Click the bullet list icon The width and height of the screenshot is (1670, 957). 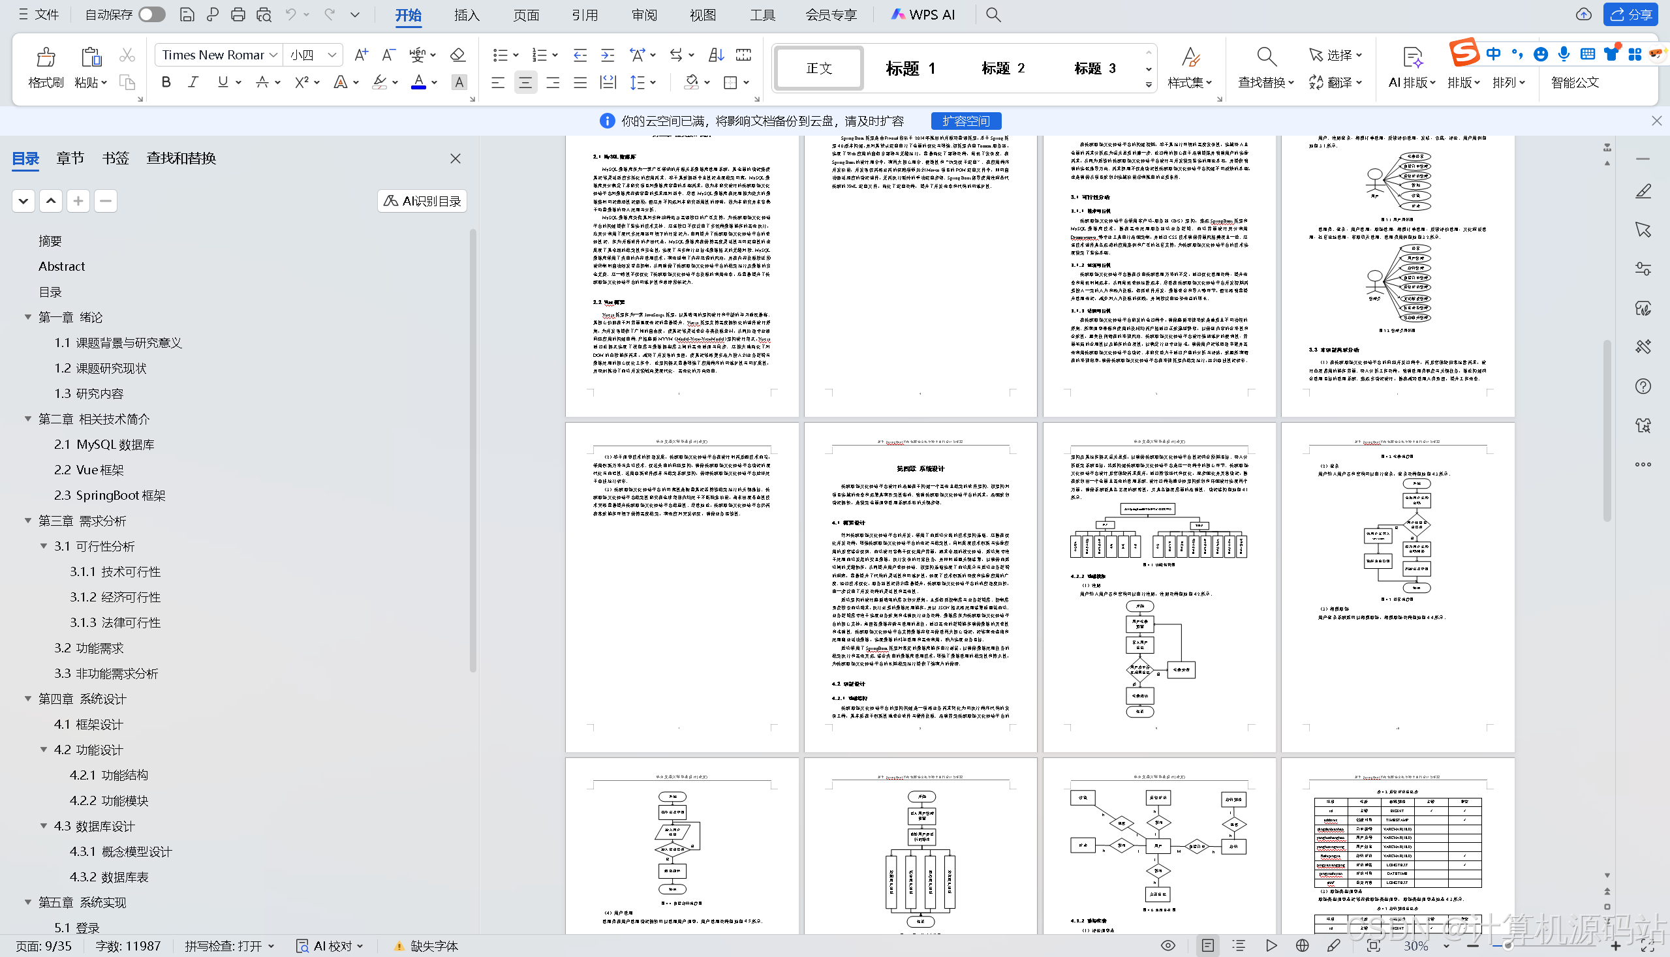(x=500, y=55)
